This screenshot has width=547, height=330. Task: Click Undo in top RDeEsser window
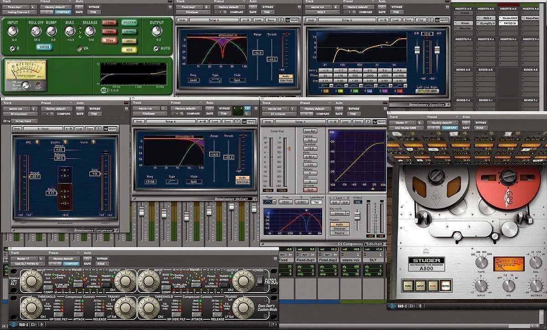point(182,20)
